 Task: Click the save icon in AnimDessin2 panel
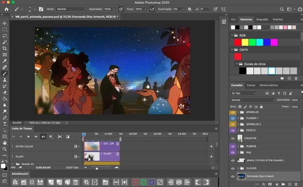tap(40, 182)
